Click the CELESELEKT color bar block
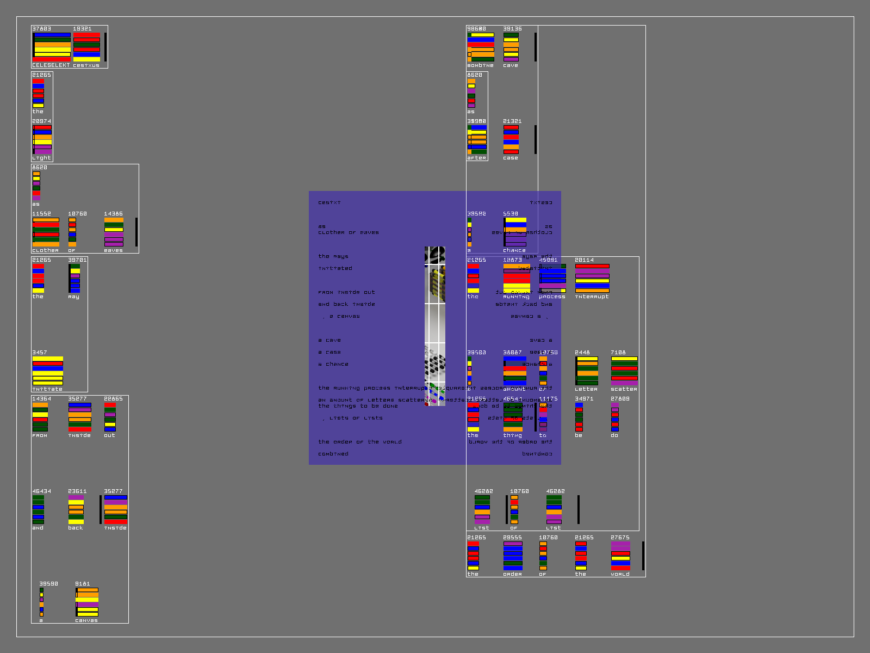Image resolution: width=870 pixels, height=653 pixels. tap(52, 47)
